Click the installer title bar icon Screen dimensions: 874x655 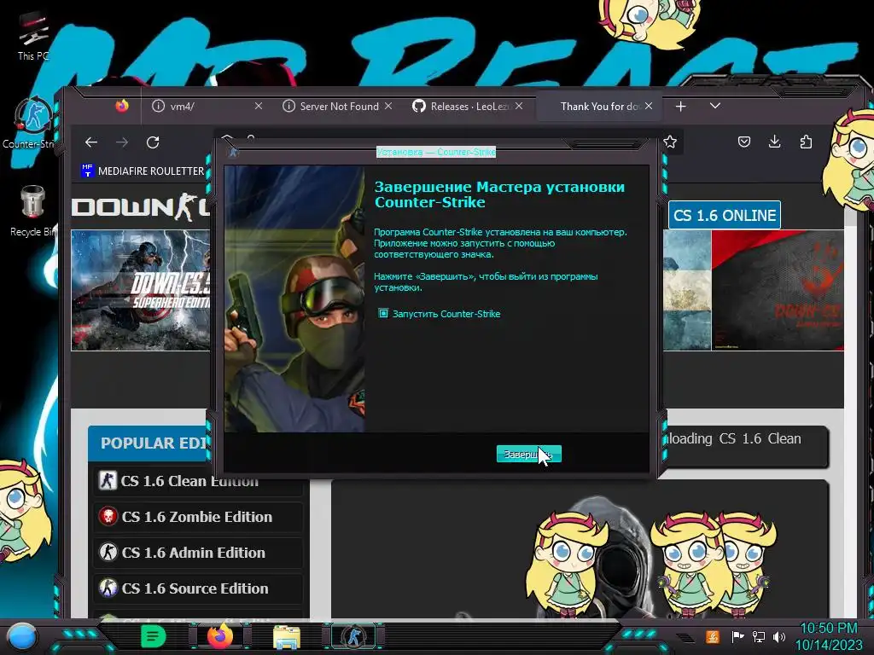coord(234,152)
